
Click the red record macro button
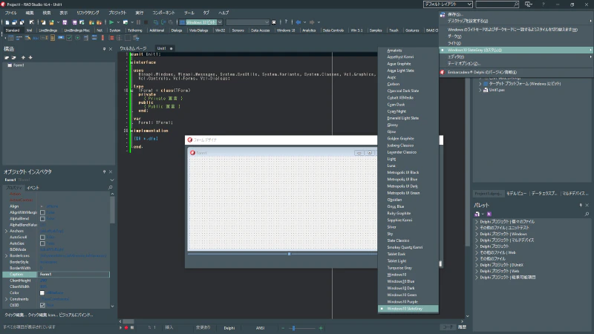click(126, 327)
